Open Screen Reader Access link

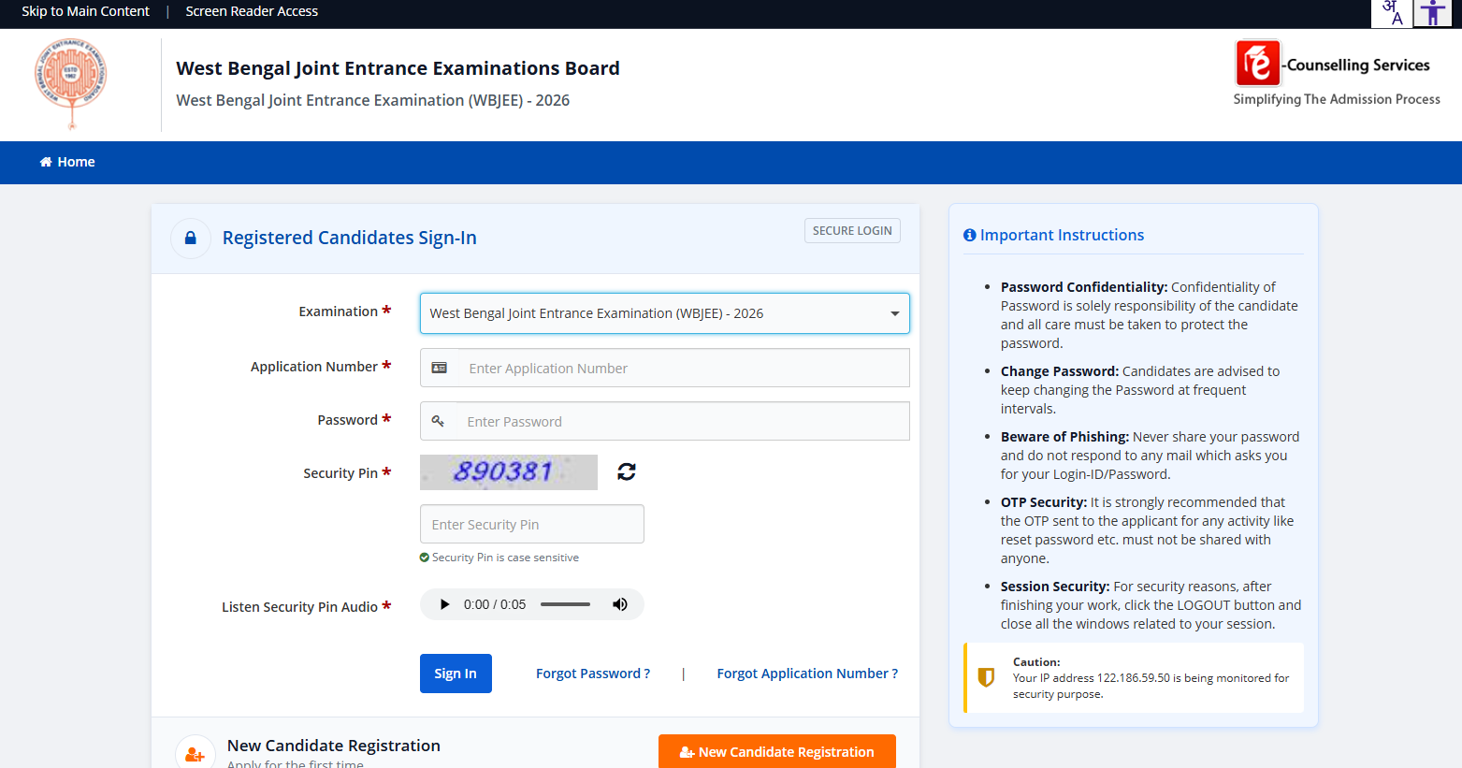point(252,11)
